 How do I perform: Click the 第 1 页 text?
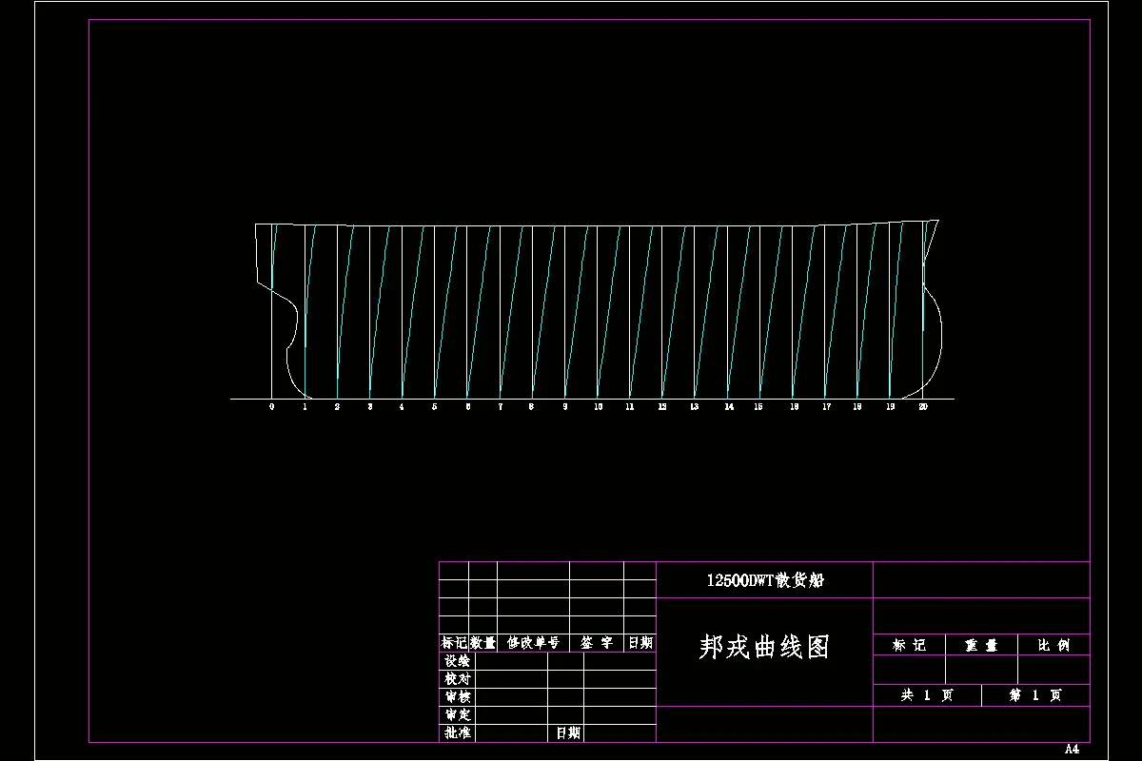coord(1035,695)
